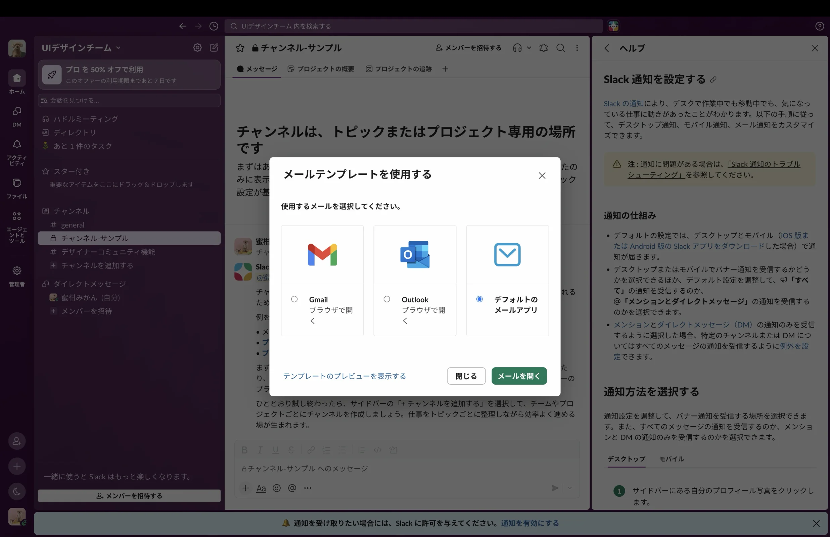The width and height of the screenshot is (830, 537).
Task: Open the help question mark icon
Action: click(820, 26)
